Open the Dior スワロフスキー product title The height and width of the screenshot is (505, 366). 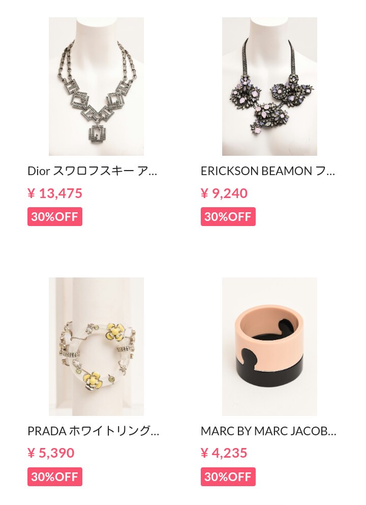[x=93, y=171]
